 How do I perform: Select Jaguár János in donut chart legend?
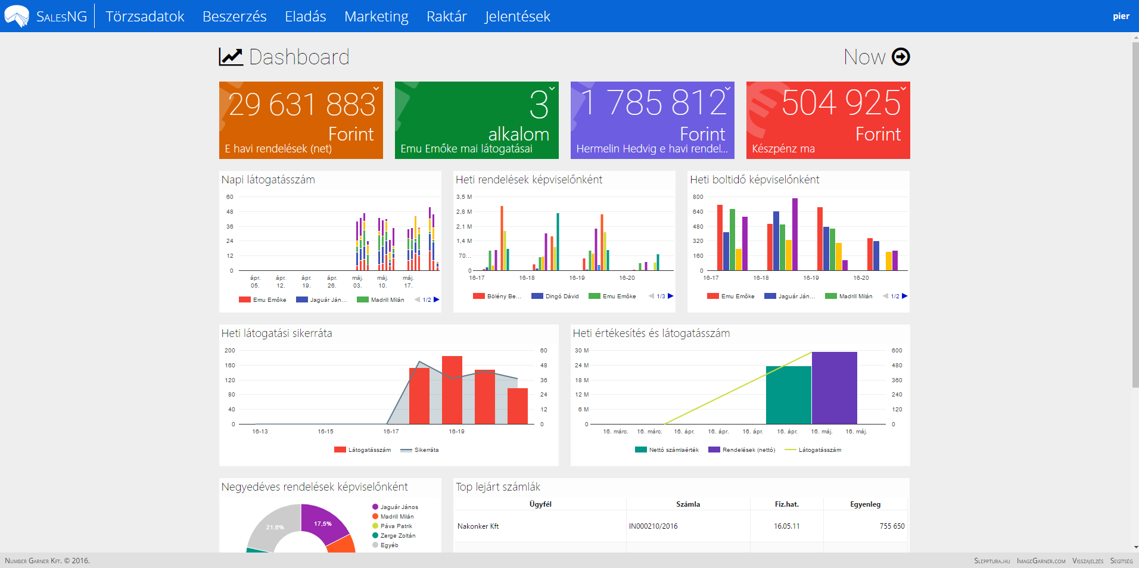click(x=396, y=507)
